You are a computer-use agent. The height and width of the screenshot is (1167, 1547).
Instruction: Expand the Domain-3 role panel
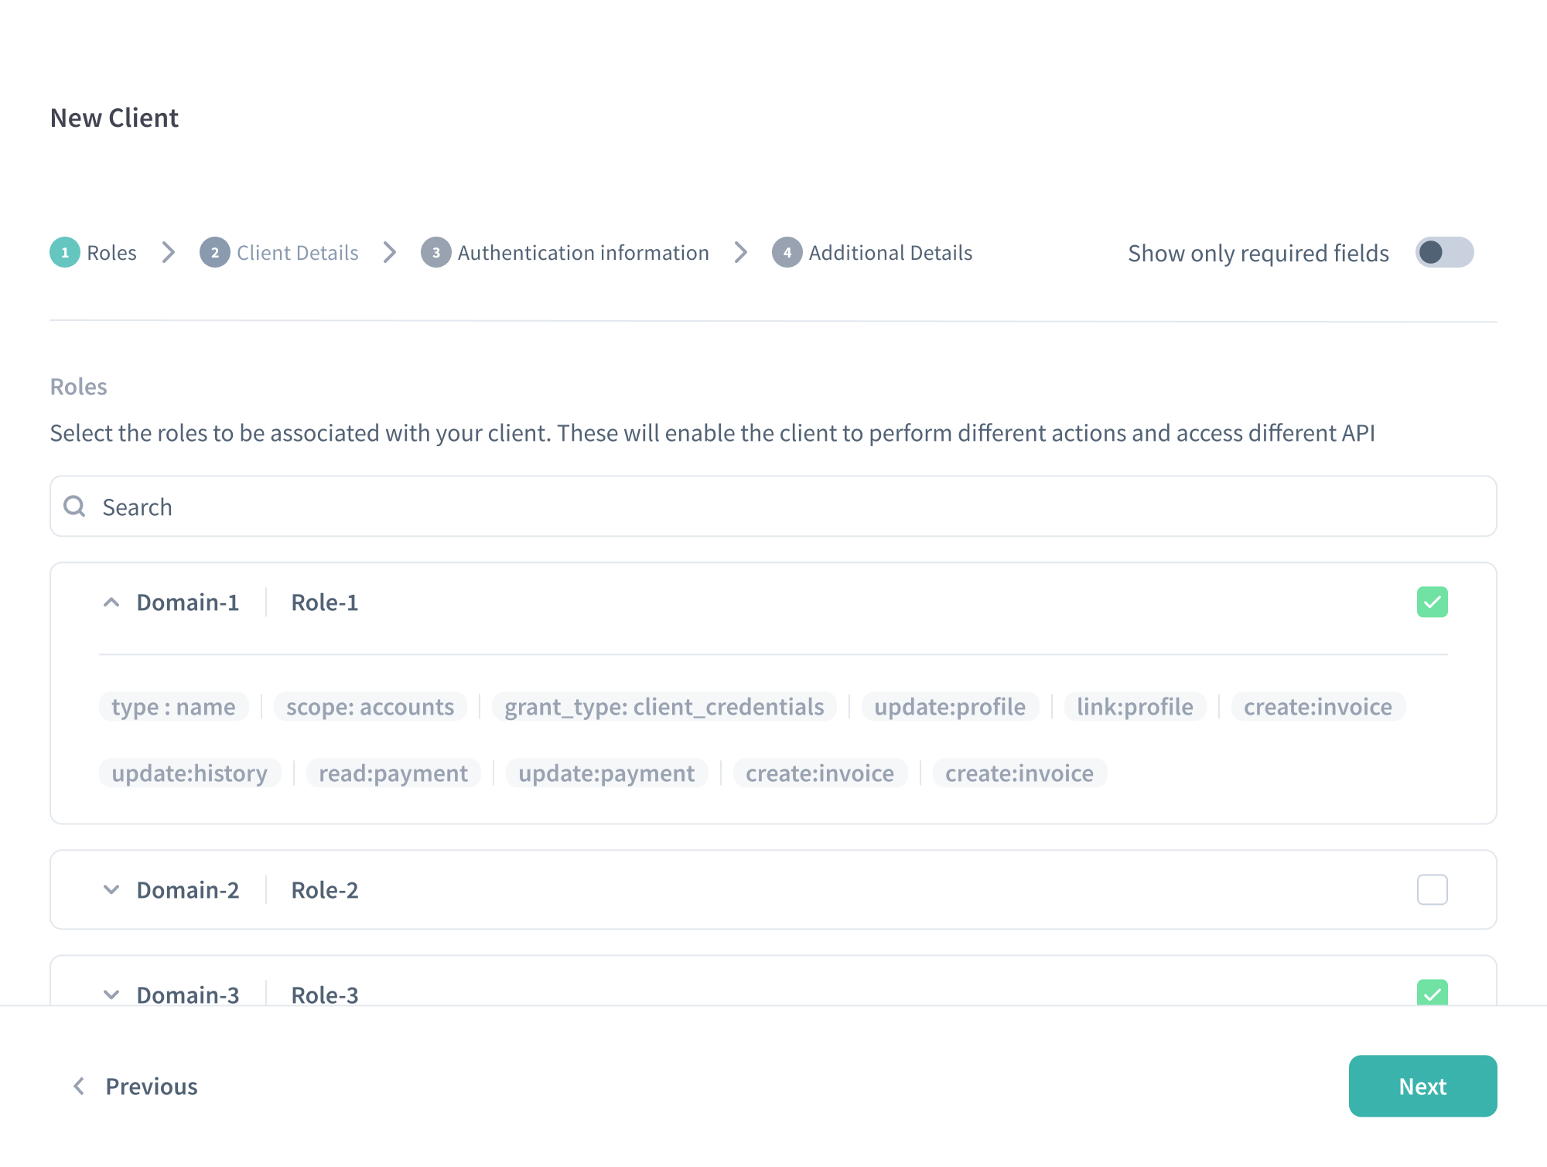pyautogui.click(x=111, y=995)
